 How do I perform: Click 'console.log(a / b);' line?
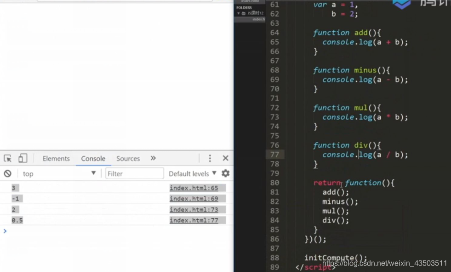[365, 155]
